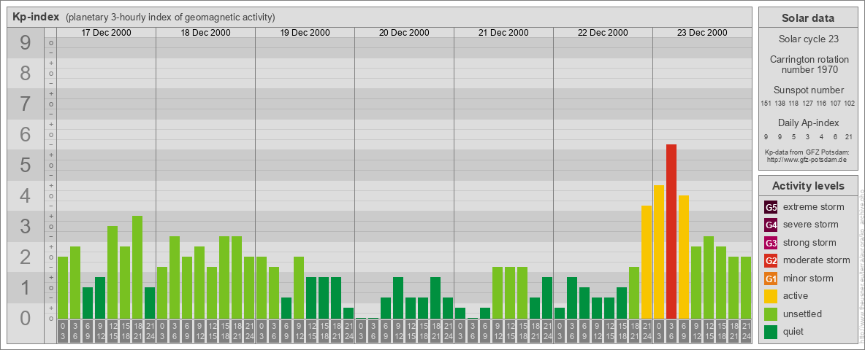
Task: Click the sunspot value 107
Action: [x=836, y=104]
